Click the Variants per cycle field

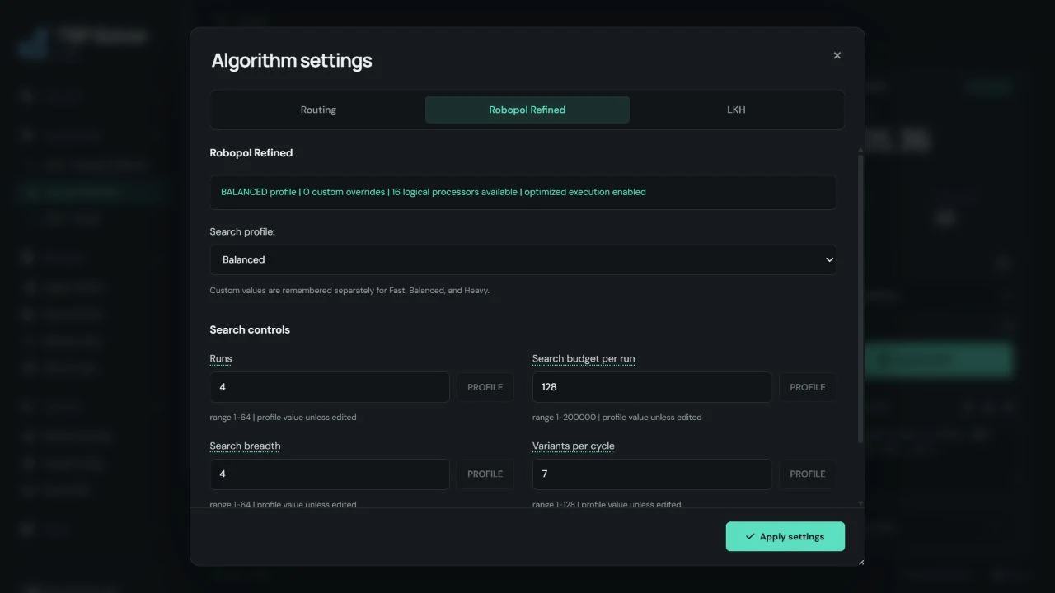point(652,474)
